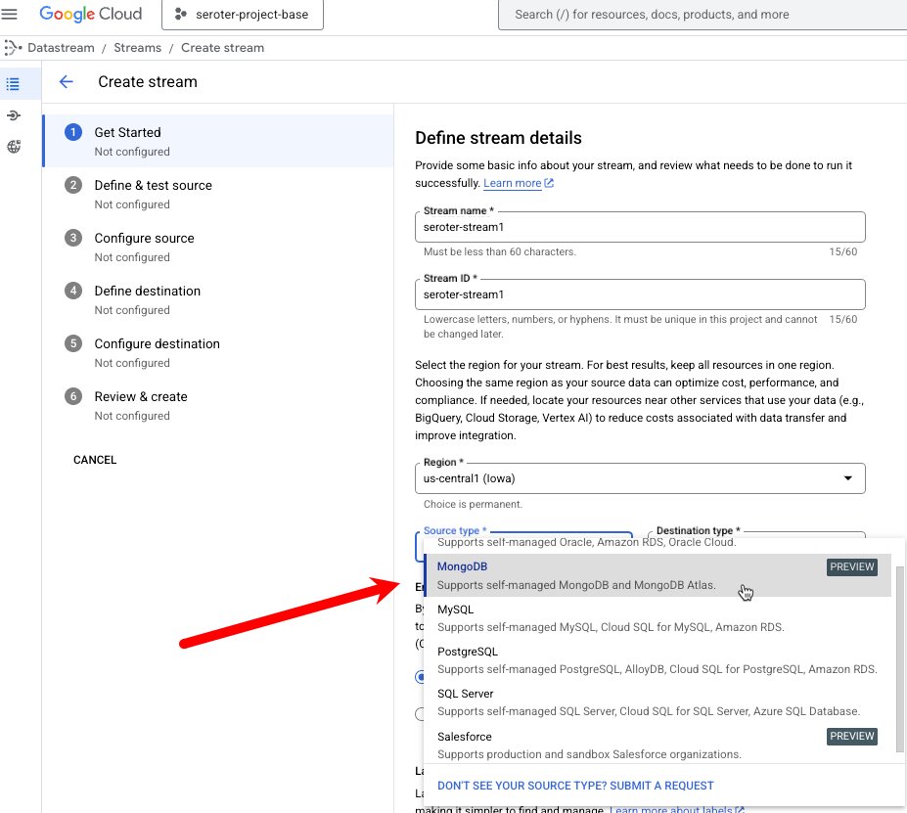The width and height of the screenshot is (907, 813).
Task: Choose MySQL as source type
Action: pos(658,617)
